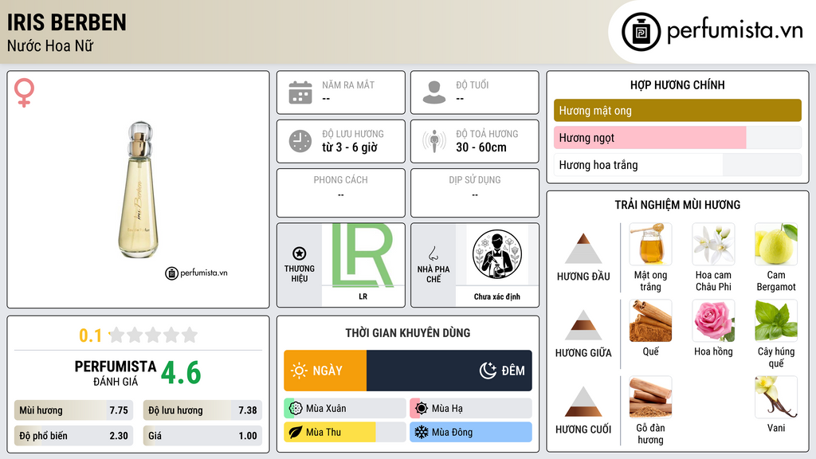Click the blue Mùa Đông season bar
The width and height of the screenshot is (816, 459).
471,432
